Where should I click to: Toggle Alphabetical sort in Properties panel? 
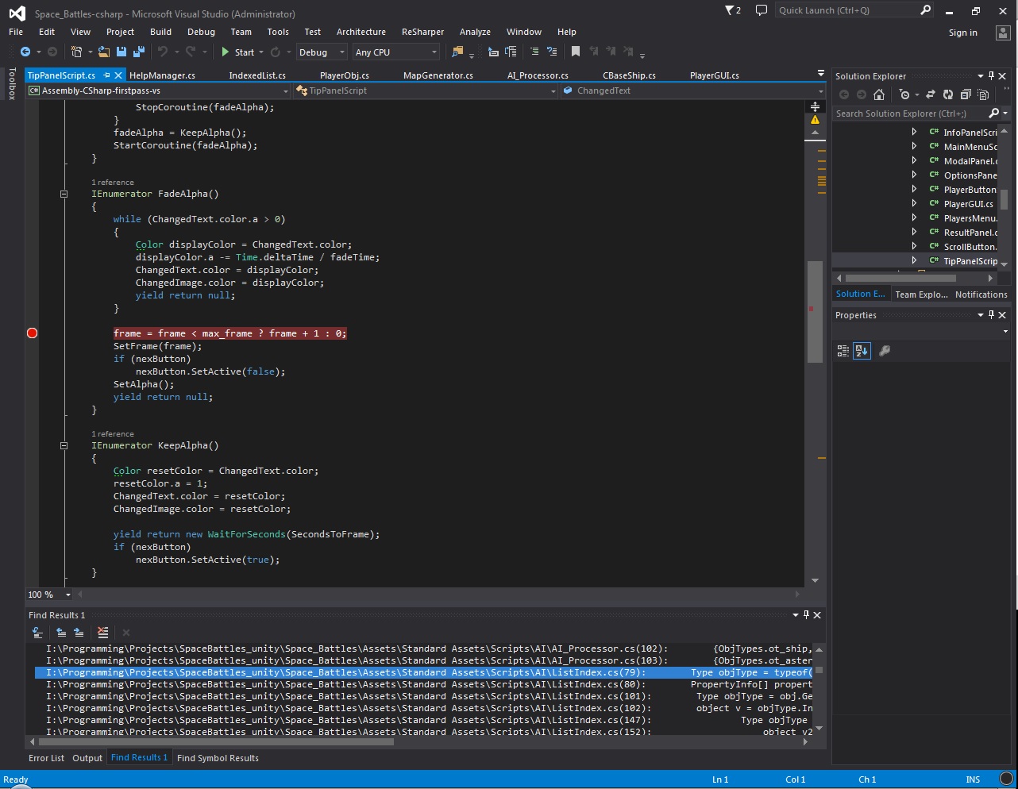point(862,351)
